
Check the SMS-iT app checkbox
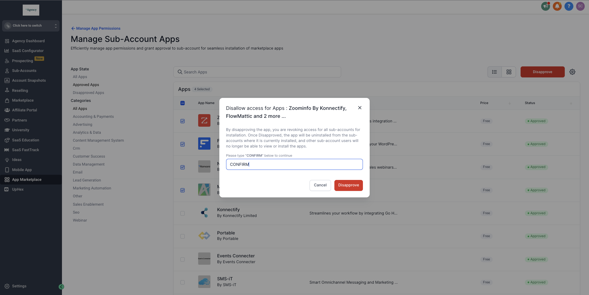183,282
